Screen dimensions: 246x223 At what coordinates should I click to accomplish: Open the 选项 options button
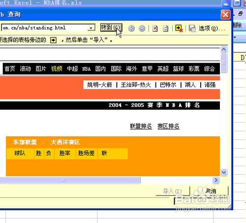[212, 29]
